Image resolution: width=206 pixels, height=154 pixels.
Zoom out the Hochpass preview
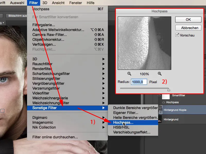click(x=129, y=74)
